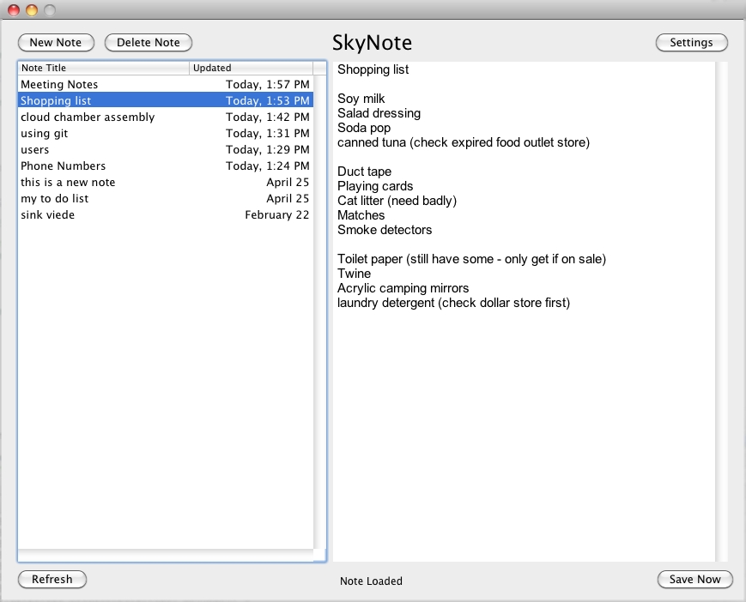This screenshot has width=746, height=602.
Task: Click the Playing cards line
Action: pyautogui.click(x=375, y=186)
